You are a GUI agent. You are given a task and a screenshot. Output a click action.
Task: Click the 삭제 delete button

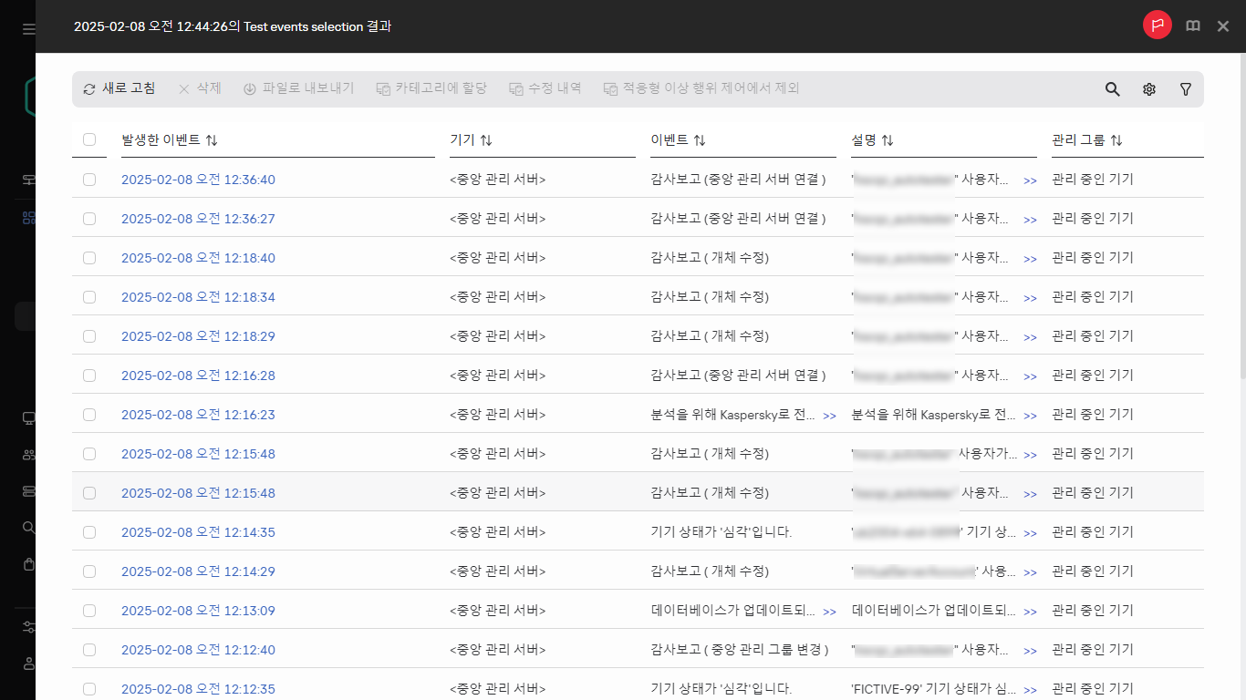(x=200, y=88)
